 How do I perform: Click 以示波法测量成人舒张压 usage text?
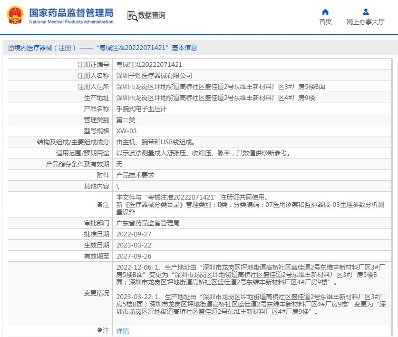pyautogui.click(x=203, y=153)
